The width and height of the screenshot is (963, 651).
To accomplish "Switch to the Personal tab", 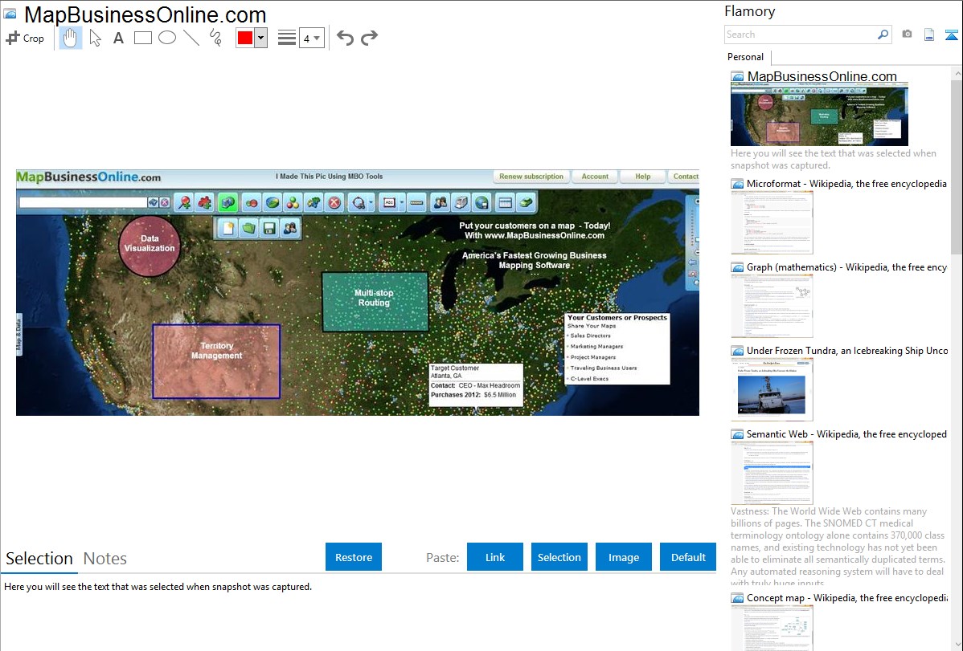I will (746, 57).
